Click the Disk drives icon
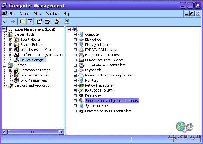The image size is (203, 144). [81, 40]
